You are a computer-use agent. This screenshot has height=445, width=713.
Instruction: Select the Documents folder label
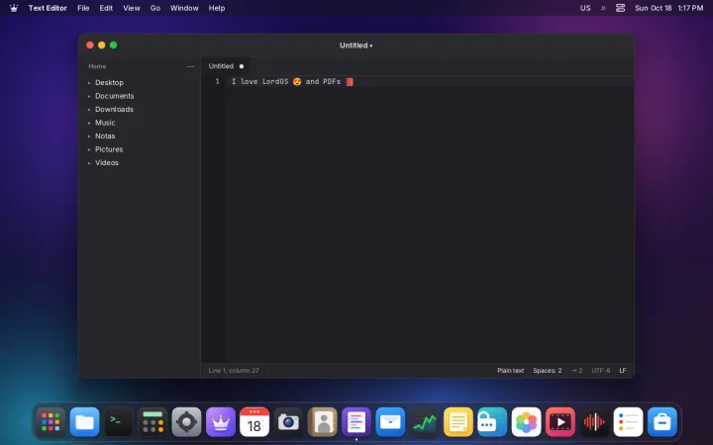point(115,96)
